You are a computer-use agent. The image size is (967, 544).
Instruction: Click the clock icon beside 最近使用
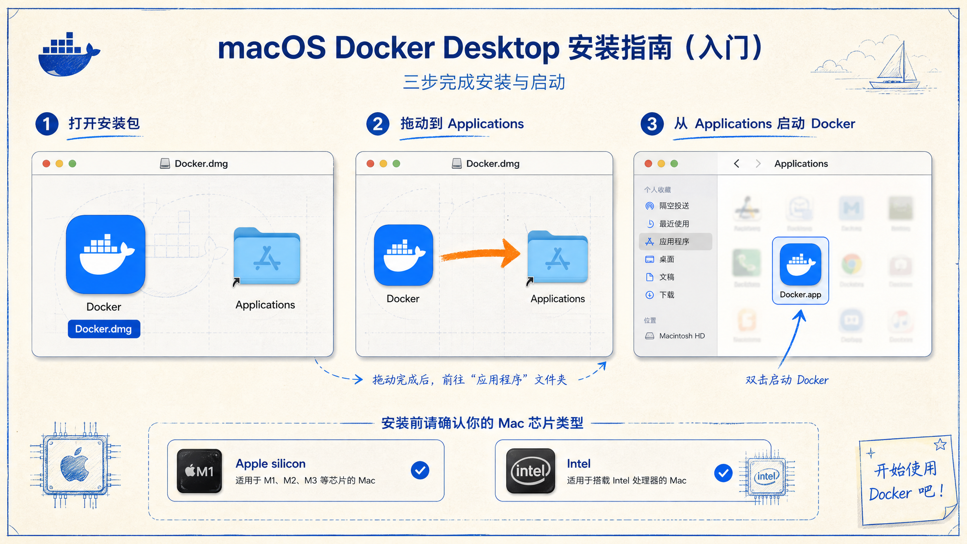650,224
